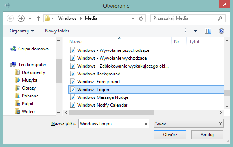Click audio icon of Windows Message Nudge

point(73,97)
